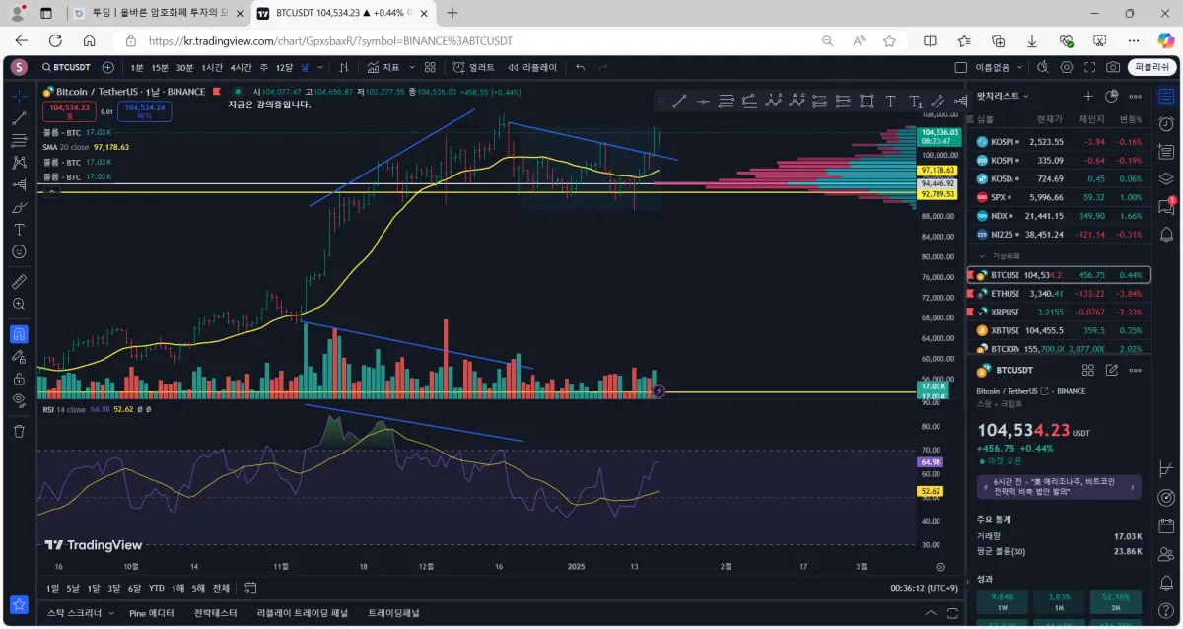
Task: Click the browser refresh button
Action: click(55, 40)
